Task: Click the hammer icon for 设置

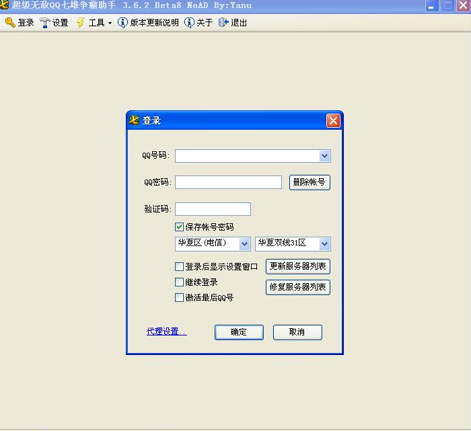Action: coord(45,22)
